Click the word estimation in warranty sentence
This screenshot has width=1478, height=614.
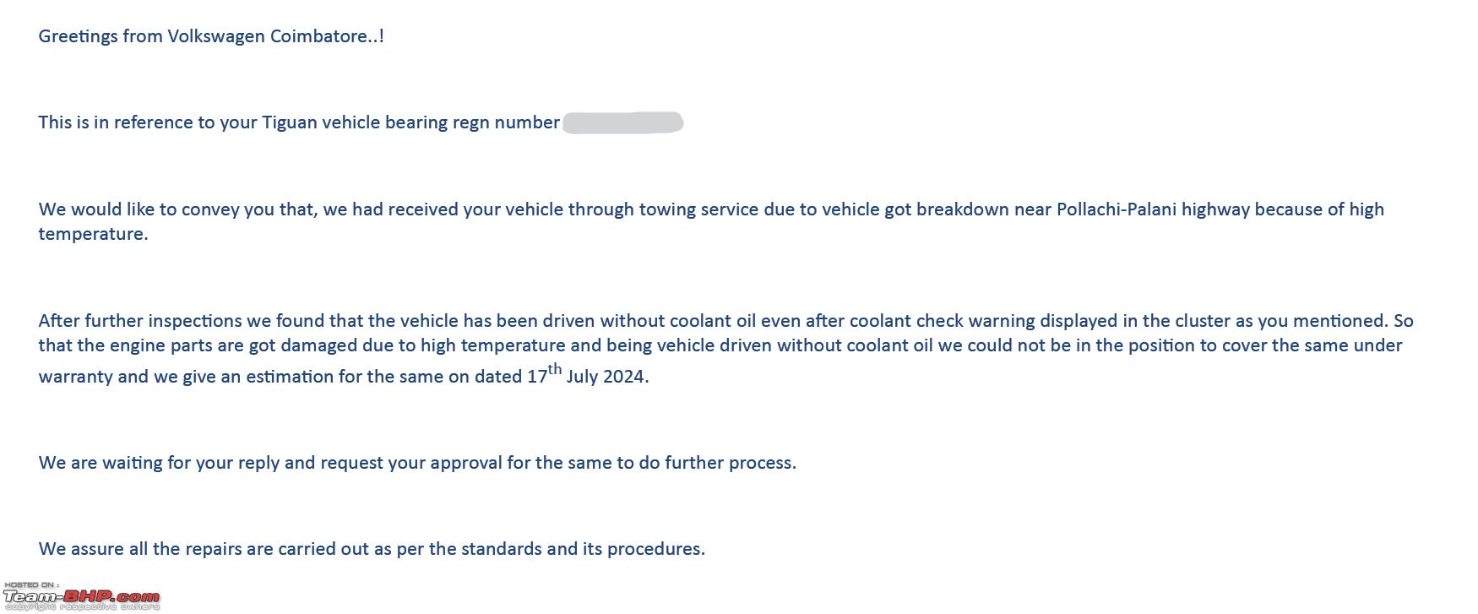click(x=290, y=377)
